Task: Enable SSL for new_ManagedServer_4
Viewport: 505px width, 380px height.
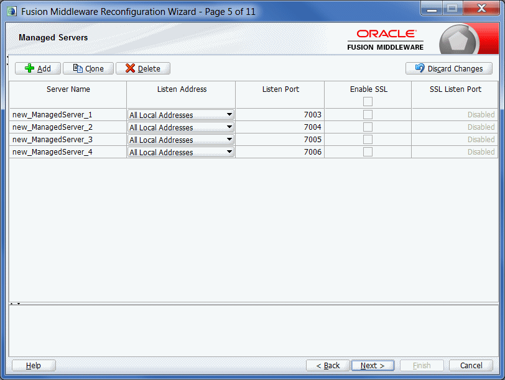Action: (368, 152)
